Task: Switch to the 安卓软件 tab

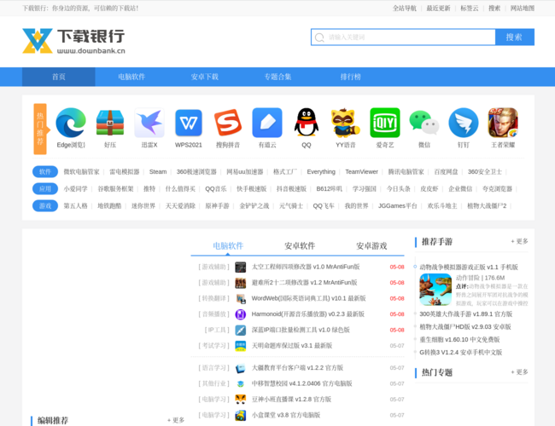Action: point(300,245)
